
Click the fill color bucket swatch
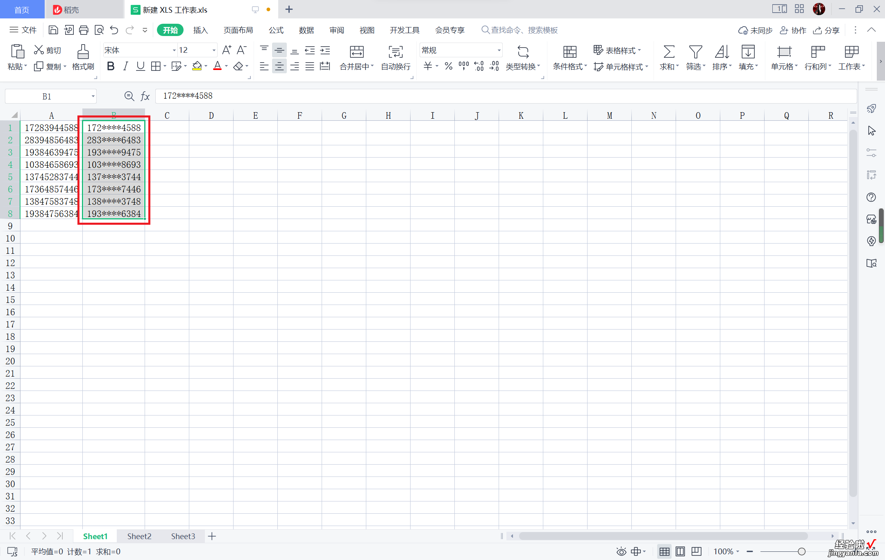[197, 66]
